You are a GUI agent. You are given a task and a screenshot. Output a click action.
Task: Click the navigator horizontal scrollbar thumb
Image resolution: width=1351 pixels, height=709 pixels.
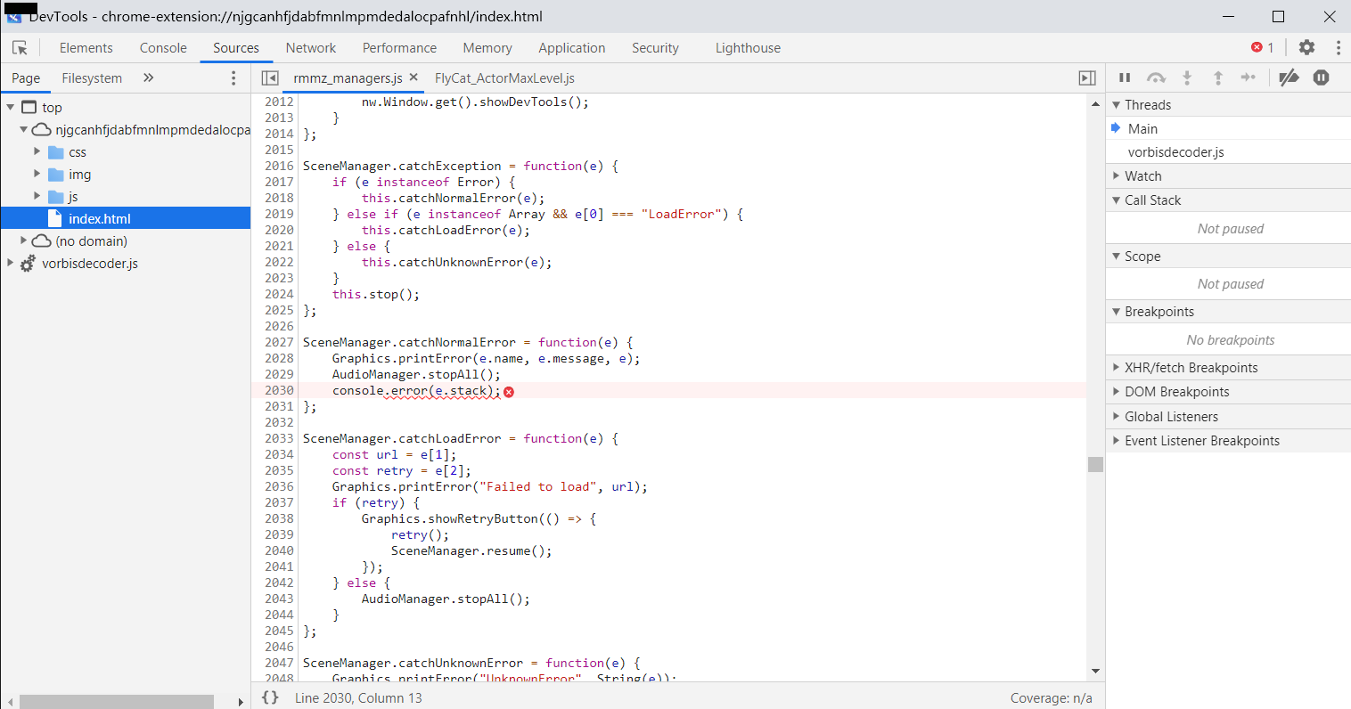point(117,702)
